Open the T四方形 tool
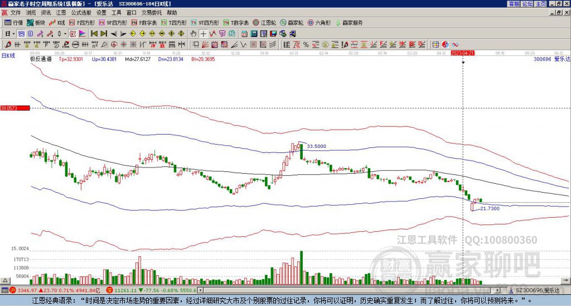Screen dimensions: 571x306 tap(174, 22)
